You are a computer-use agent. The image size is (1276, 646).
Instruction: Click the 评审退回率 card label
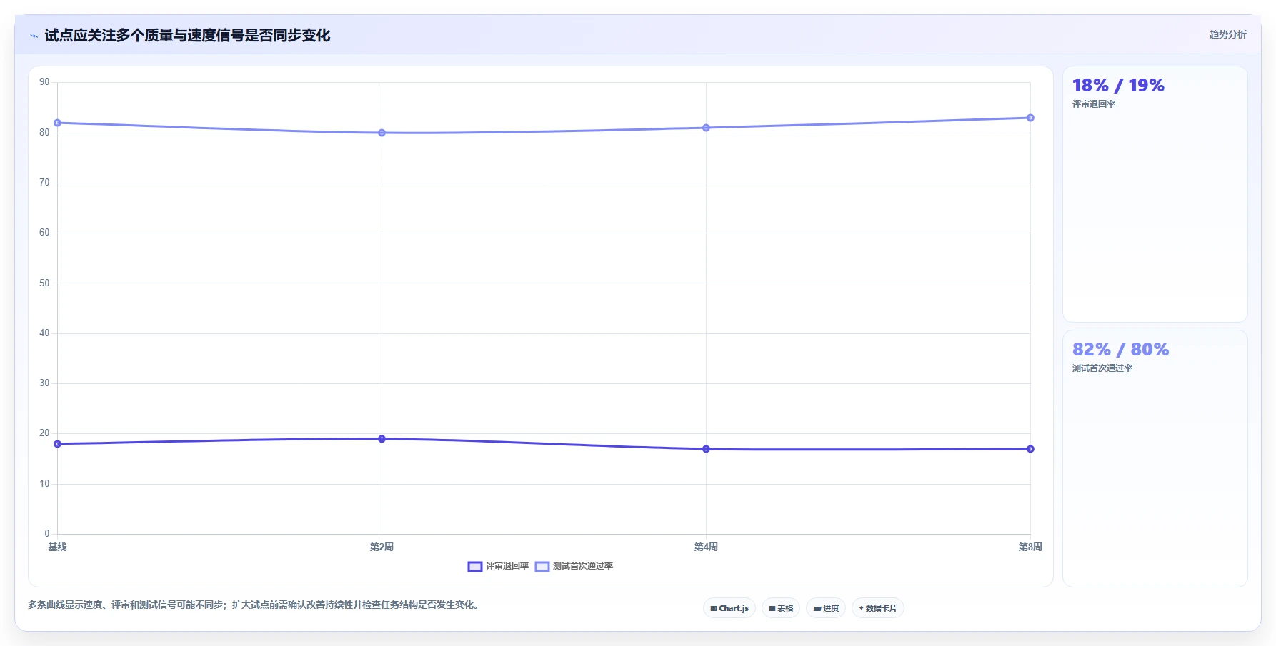pos(1094,104)
